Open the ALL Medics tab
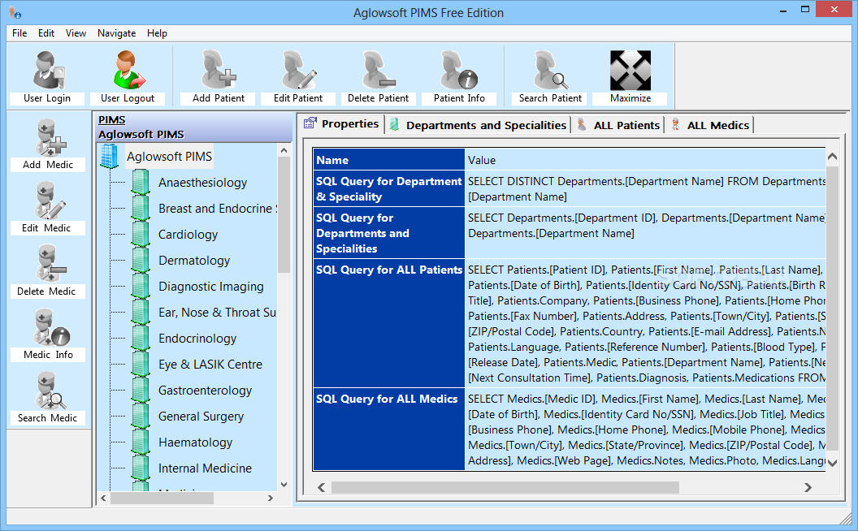The image size is (858, 531). click(x=710, y=125)
